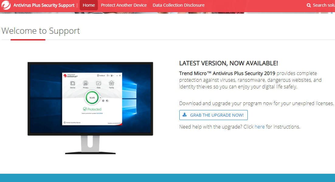The image size is (335, 182).
Task: Click the green Protected checkmark icon
Action: [x=85, y=108]
